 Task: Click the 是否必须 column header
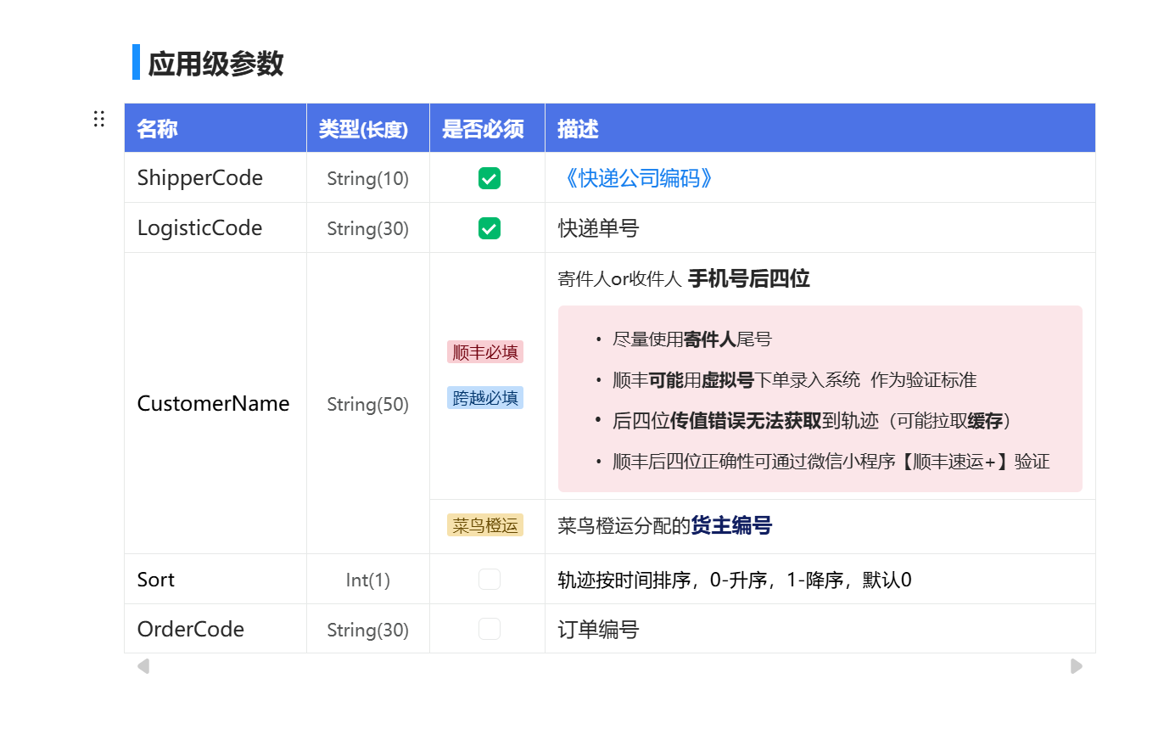[483, 129]
